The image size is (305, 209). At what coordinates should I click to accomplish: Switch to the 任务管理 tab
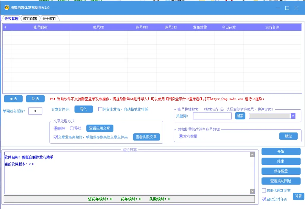11,18
